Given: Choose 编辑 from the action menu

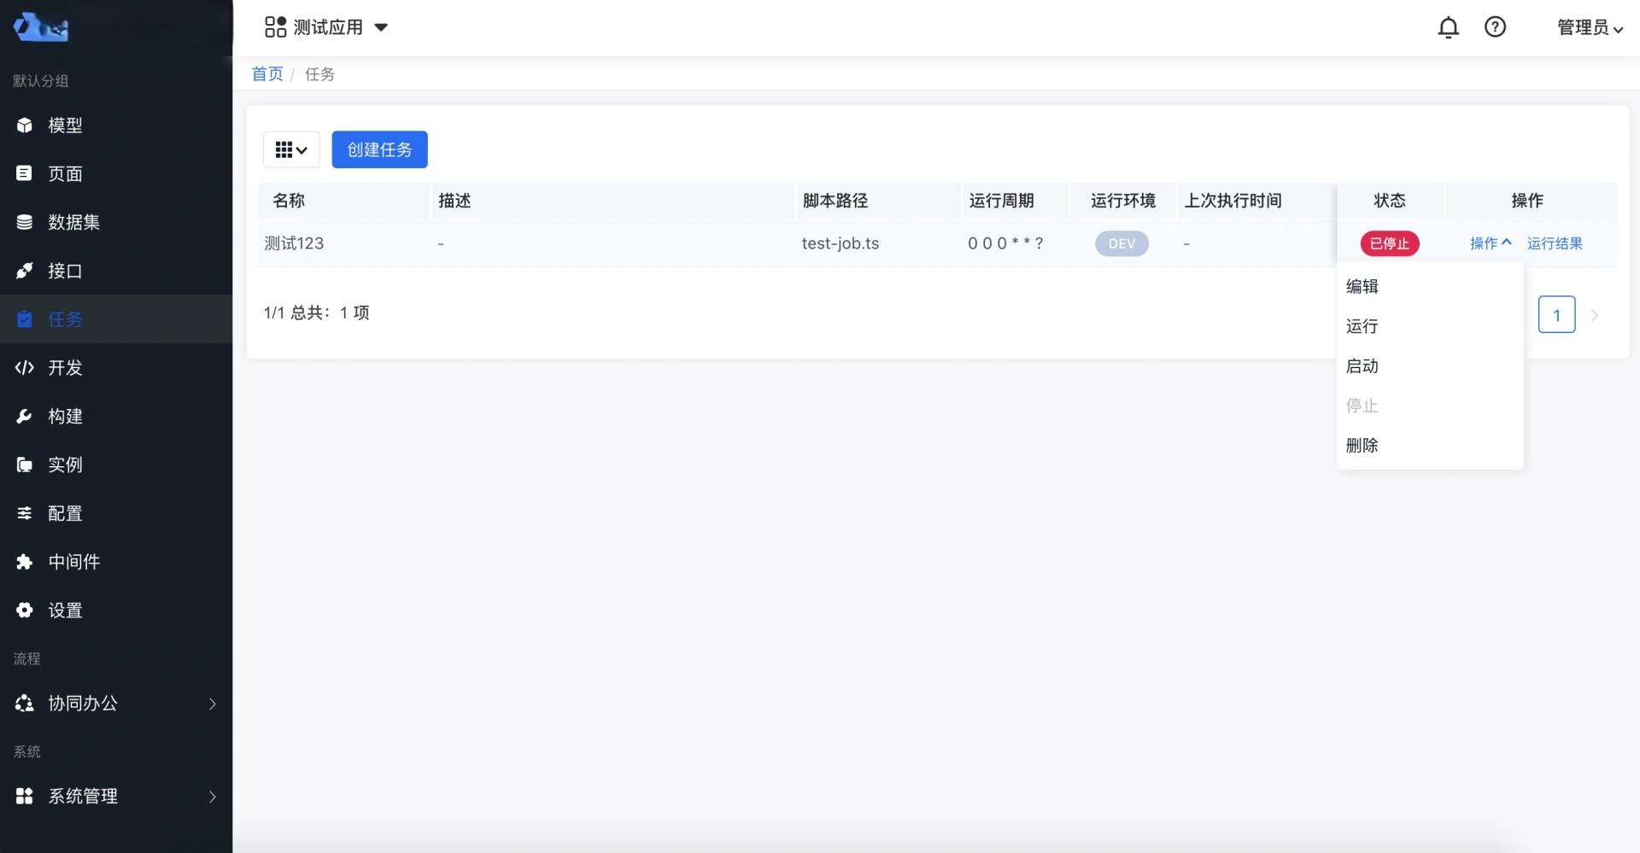Looking at the screenshot, I should tap(1430, 287).
